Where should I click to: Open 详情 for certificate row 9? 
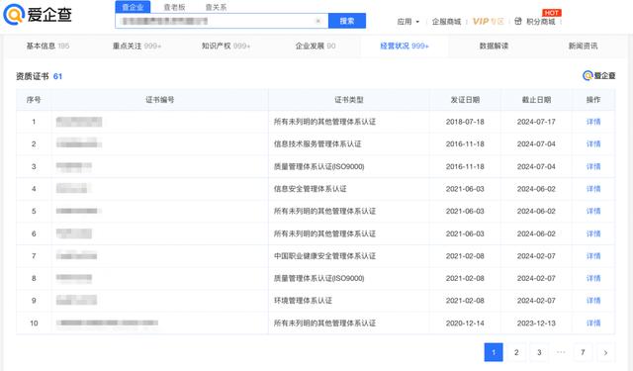click(x=593, y=301)
